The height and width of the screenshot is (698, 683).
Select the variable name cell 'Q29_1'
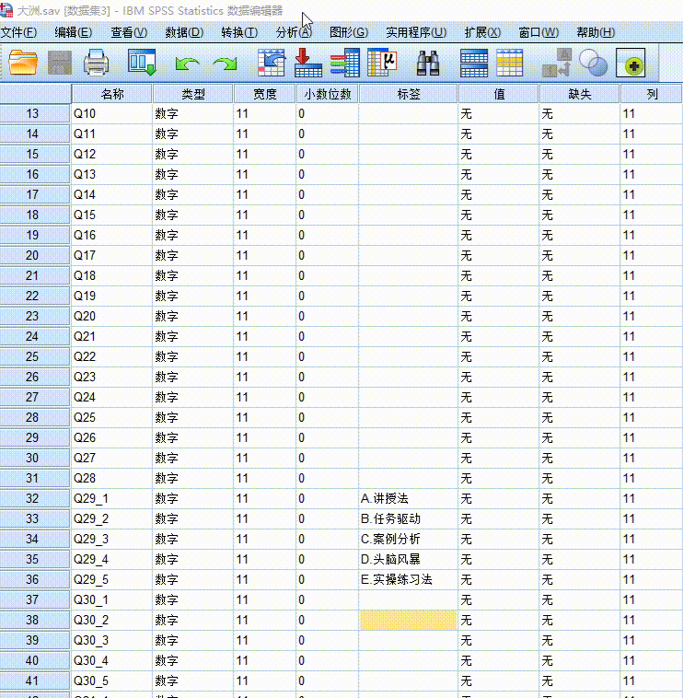click(111, 498)
